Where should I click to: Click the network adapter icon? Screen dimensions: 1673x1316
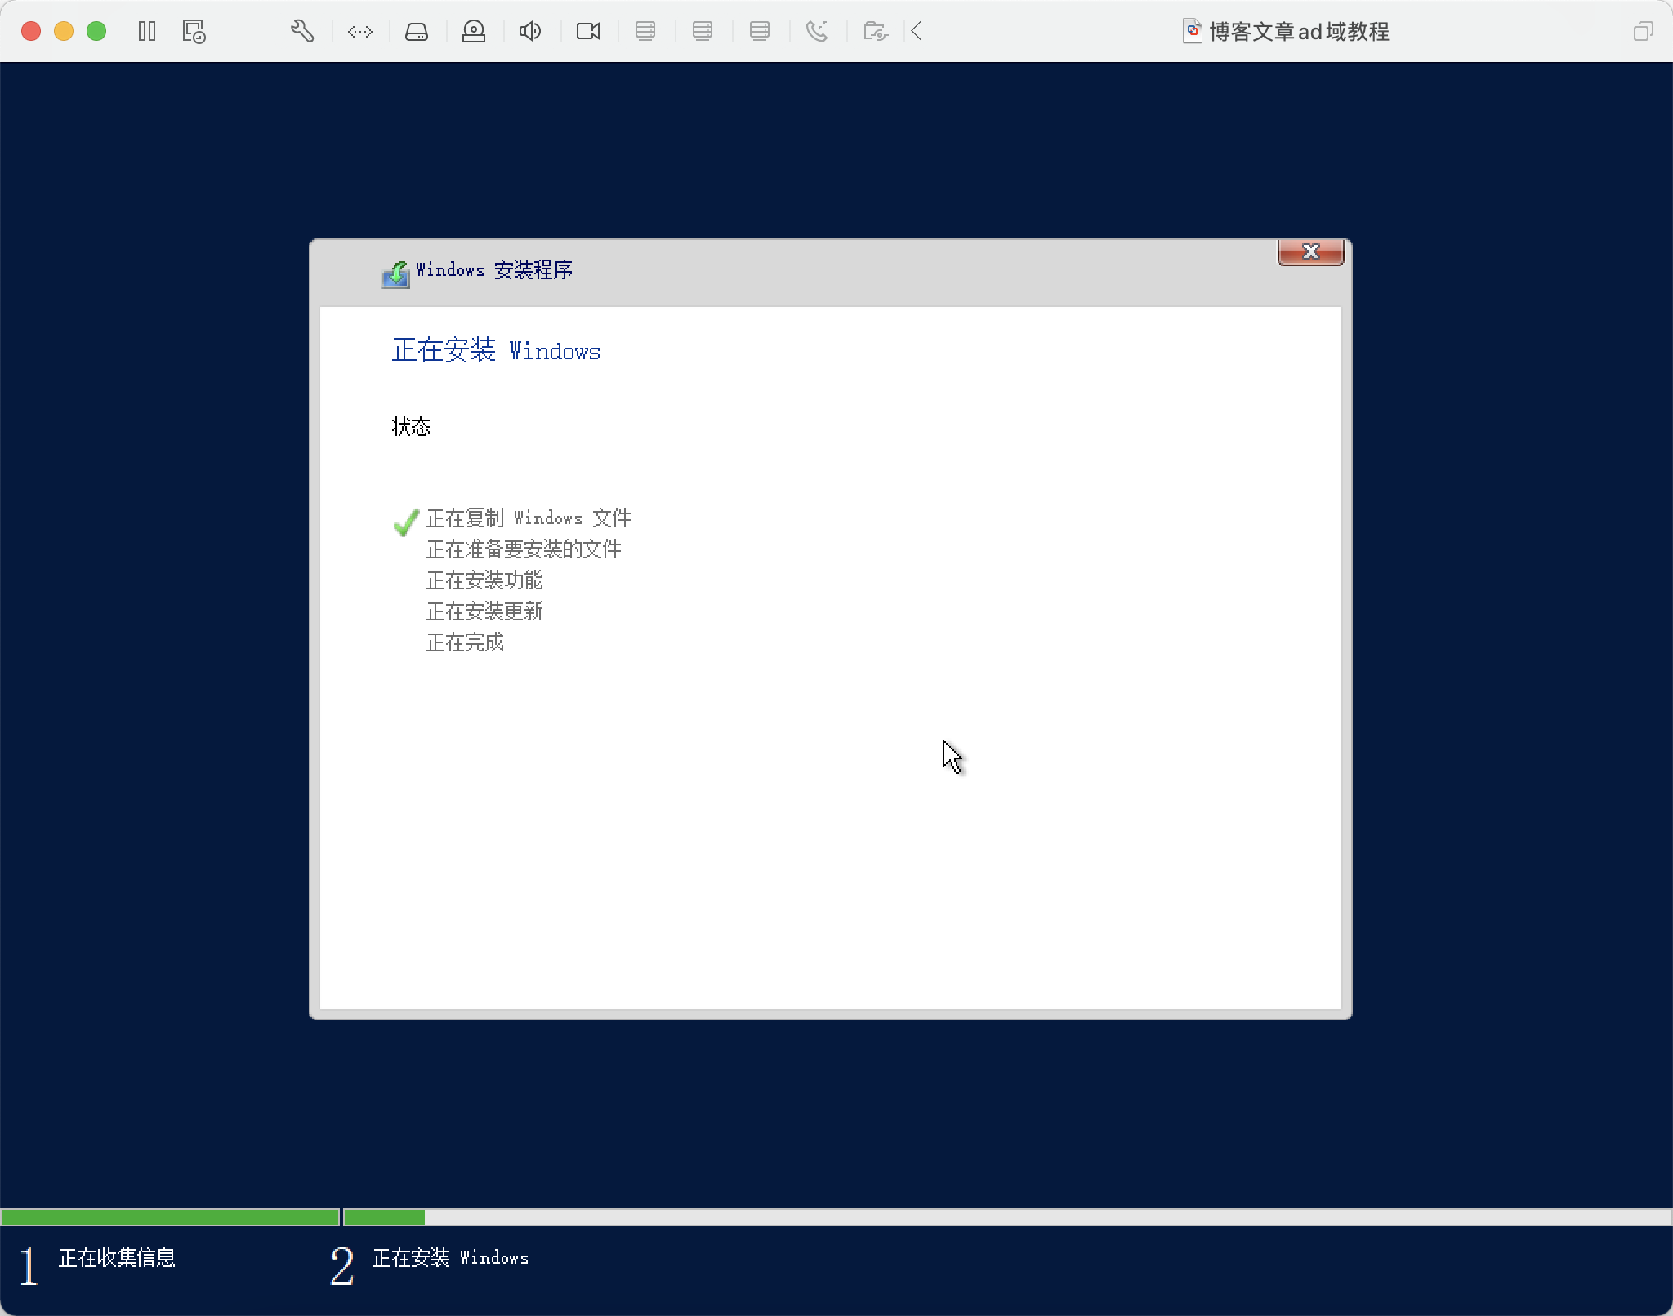point(359,32)
